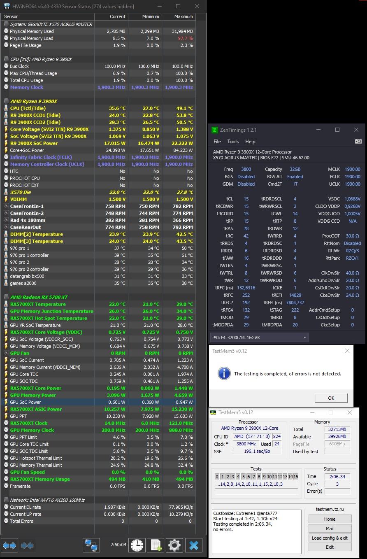Select the highlighted GPU SoC Power row

[x=98, y=402]
